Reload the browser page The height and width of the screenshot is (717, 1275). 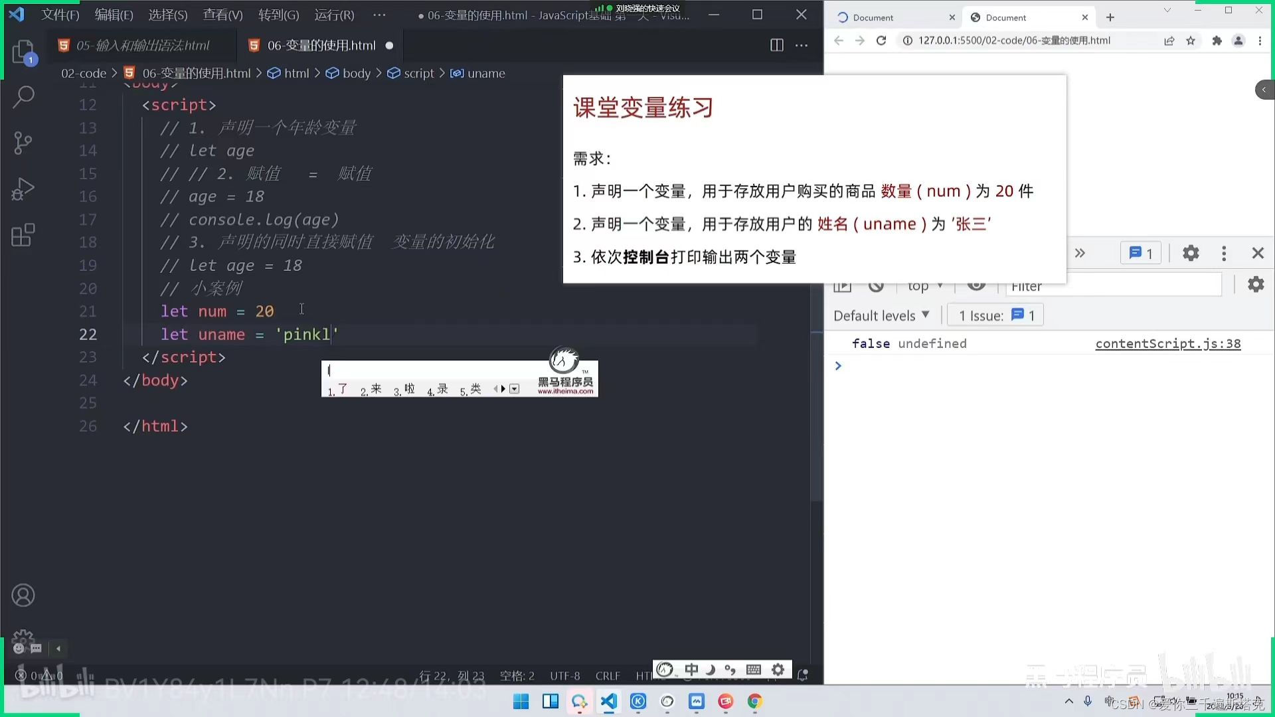coord(881,40)
